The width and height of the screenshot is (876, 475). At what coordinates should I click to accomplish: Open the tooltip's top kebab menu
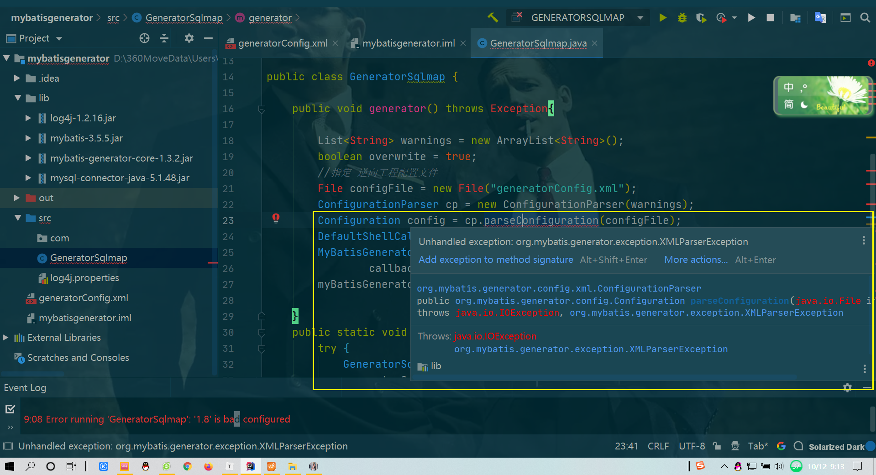point(864,240)
